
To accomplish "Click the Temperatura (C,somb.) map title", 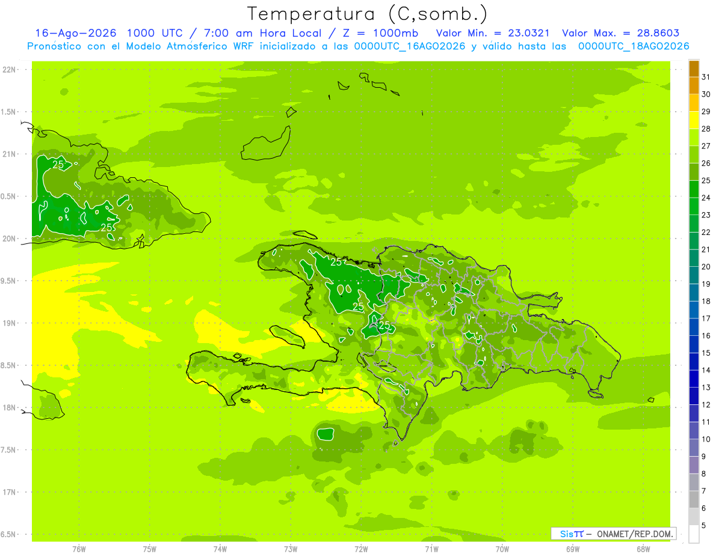I will coord(368,13).
